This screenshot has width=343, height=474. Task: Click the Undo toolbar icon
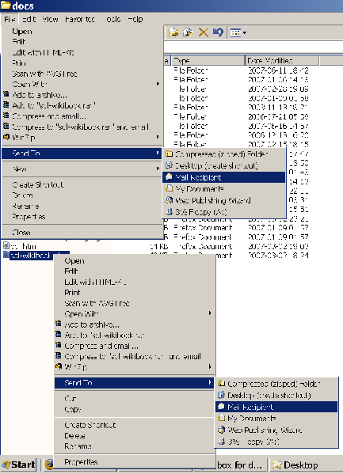(218, 32)
